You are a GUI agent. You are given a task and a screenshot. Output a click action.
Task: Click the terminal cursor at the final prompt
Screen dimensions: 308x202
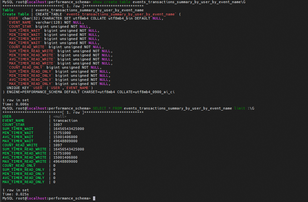(94, 198)
